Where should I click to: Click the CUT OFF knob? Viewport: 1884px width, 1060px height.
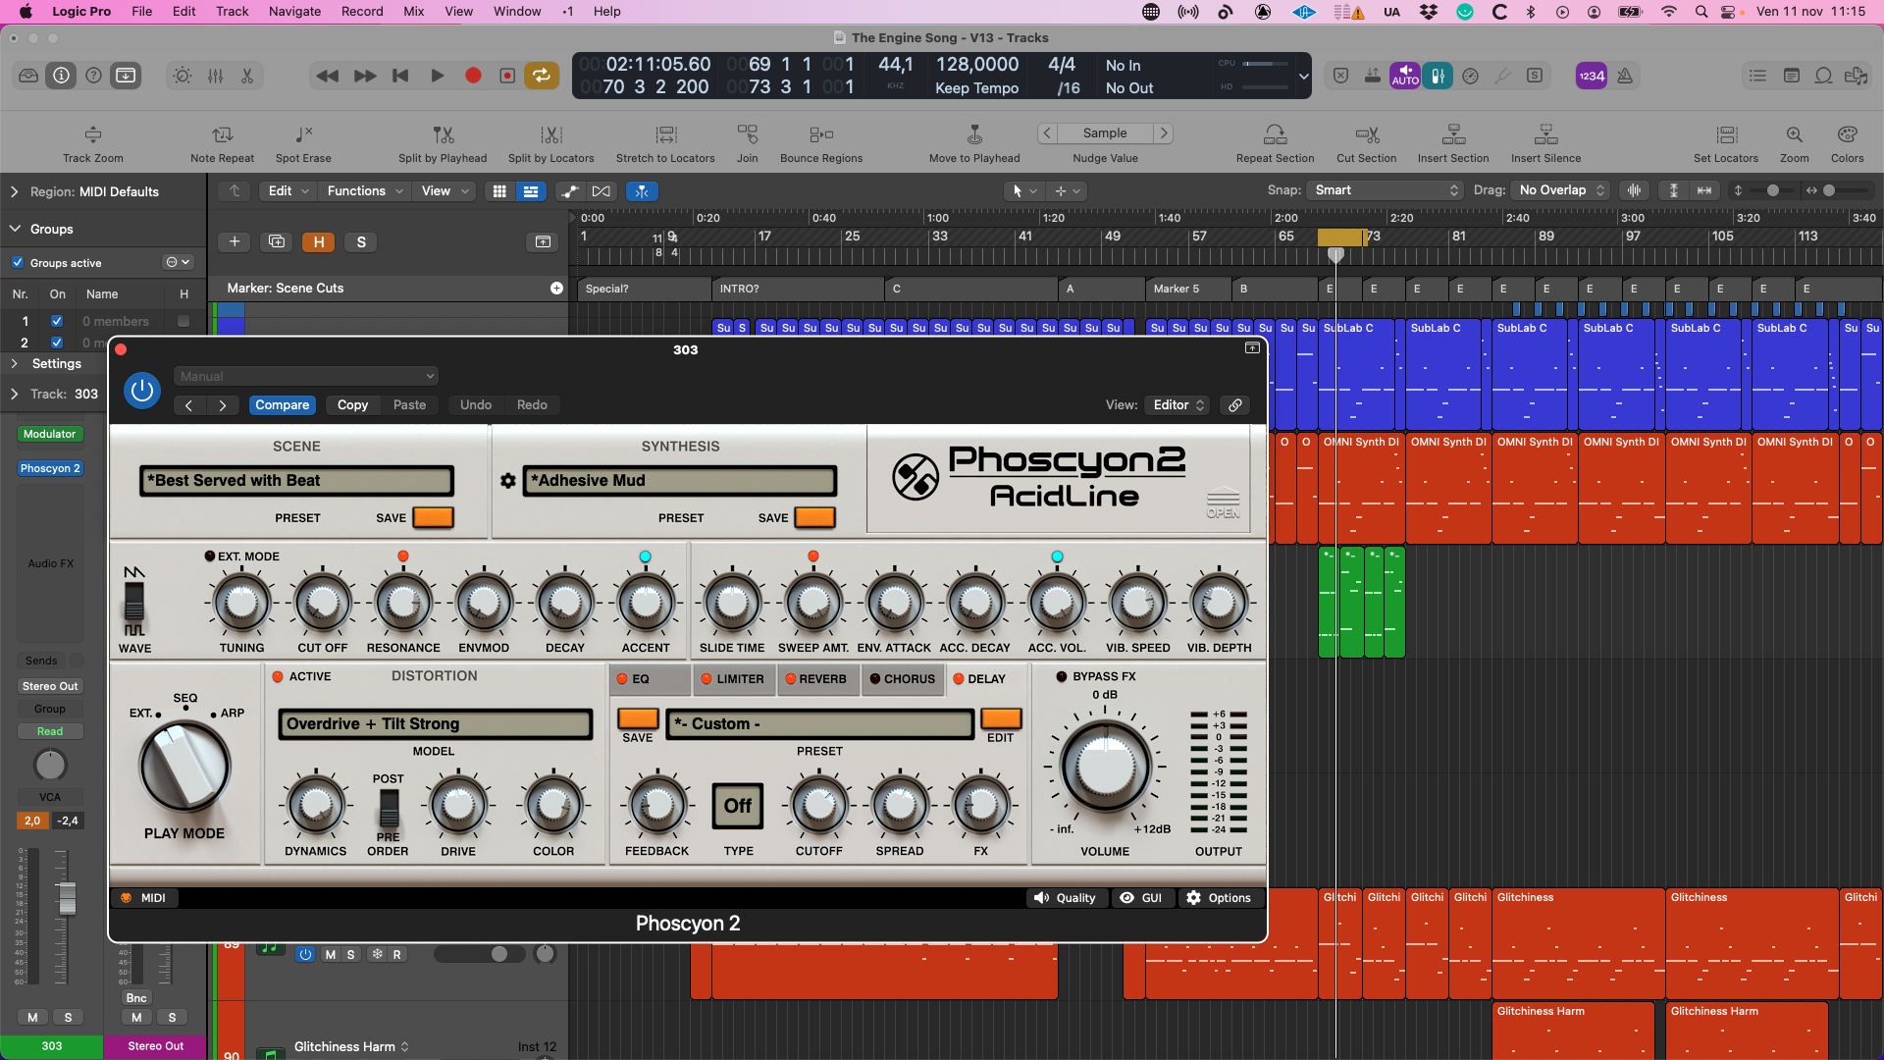coord(323,605)
